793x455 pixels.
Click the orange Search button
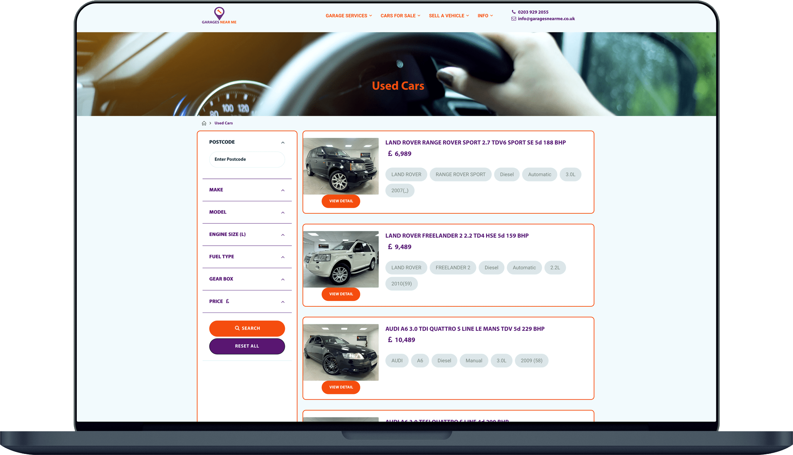click(247, 328)
